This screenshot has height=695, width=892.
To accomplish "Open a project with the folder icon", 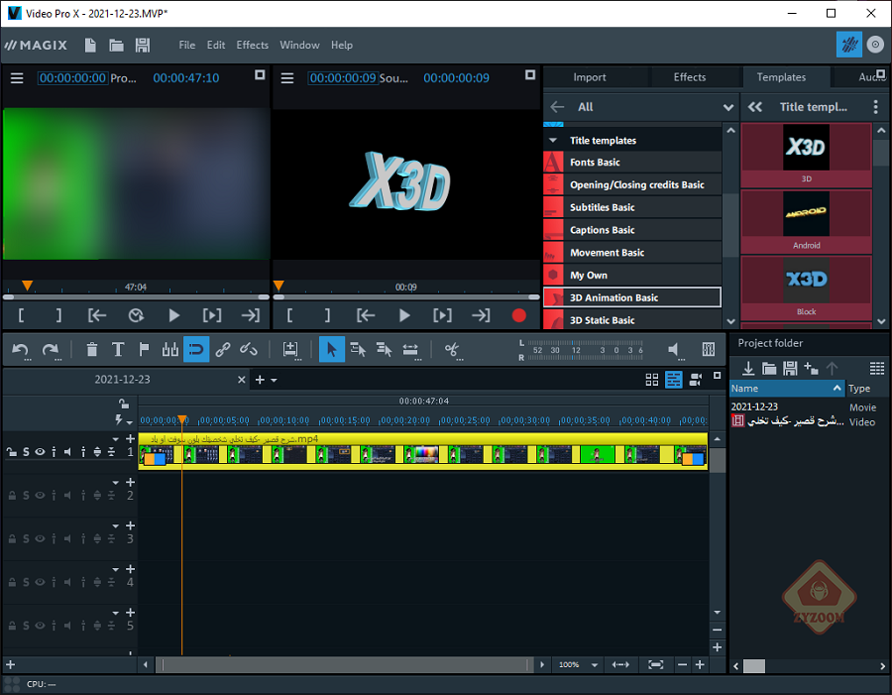I will [116, 45].
